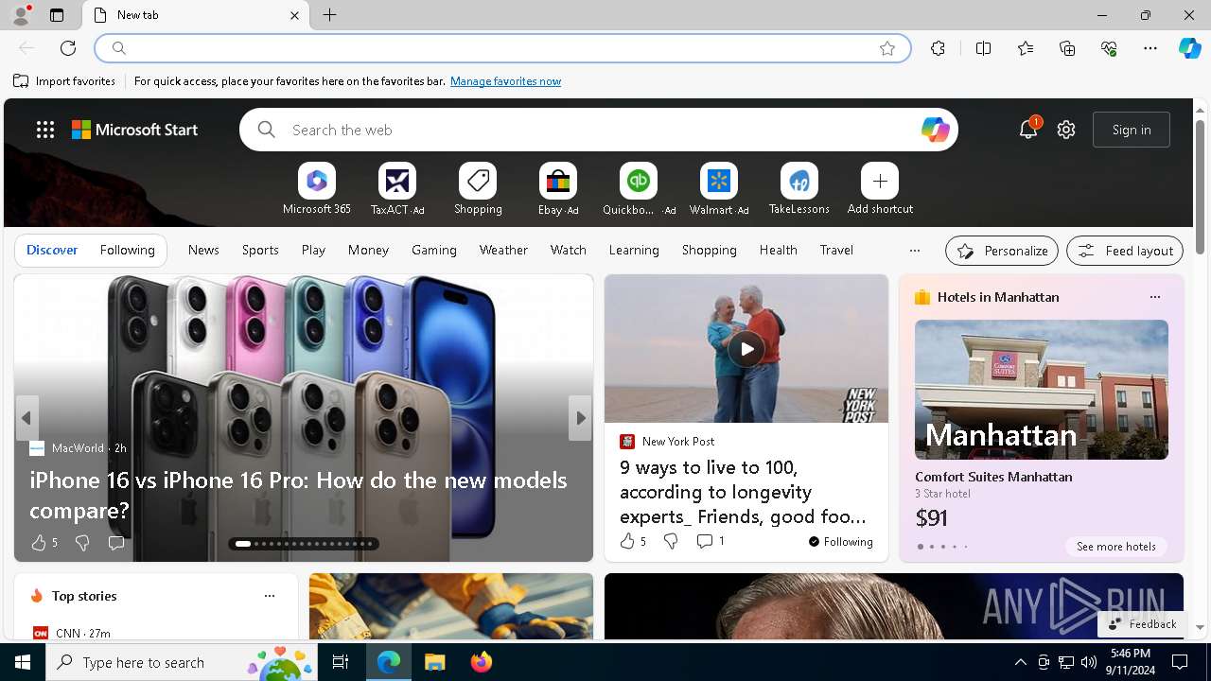Open Top stories card options menu

[270, 596]
